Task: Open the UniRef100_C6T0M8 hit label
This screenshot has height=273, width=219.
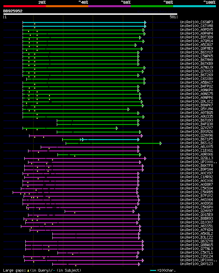Action: 196,26
